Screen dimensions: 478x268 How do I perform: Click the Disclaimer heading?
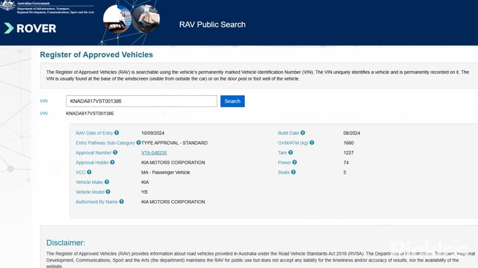65,242
